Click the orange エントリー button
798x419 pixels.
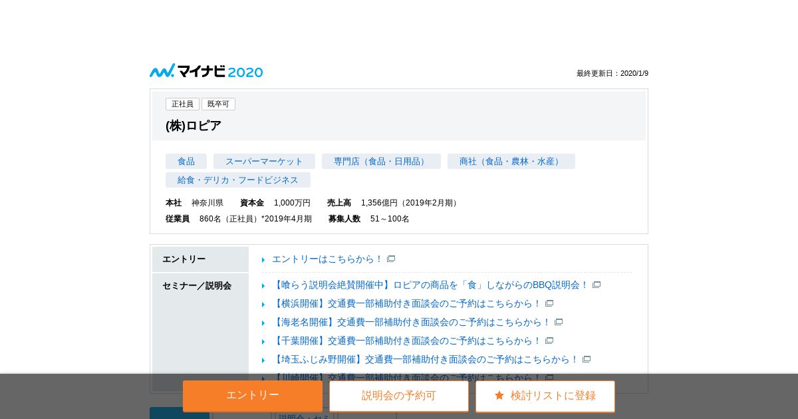(x=253, y=396)
